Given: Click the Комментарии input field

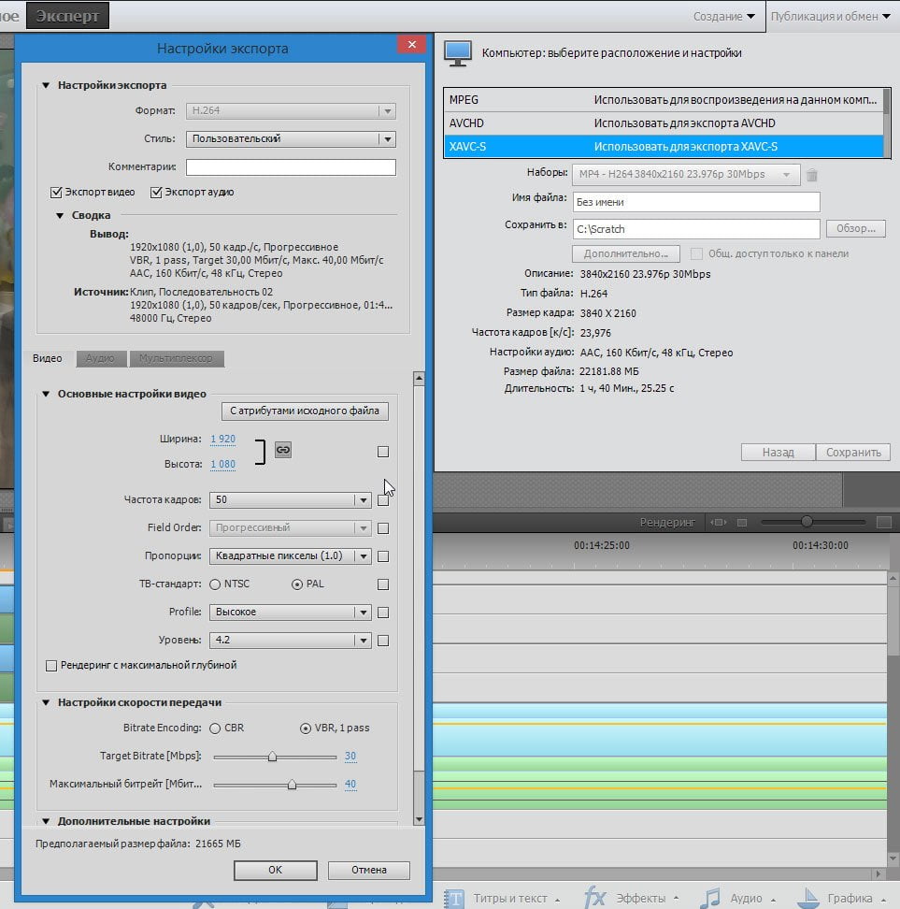Looking at the screenshot, I should [x=291, y=167].
